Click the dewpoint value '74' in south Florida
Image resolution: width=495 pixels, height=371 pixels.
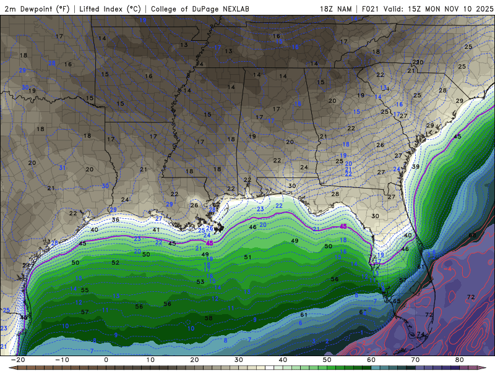[x=421, y=334]
